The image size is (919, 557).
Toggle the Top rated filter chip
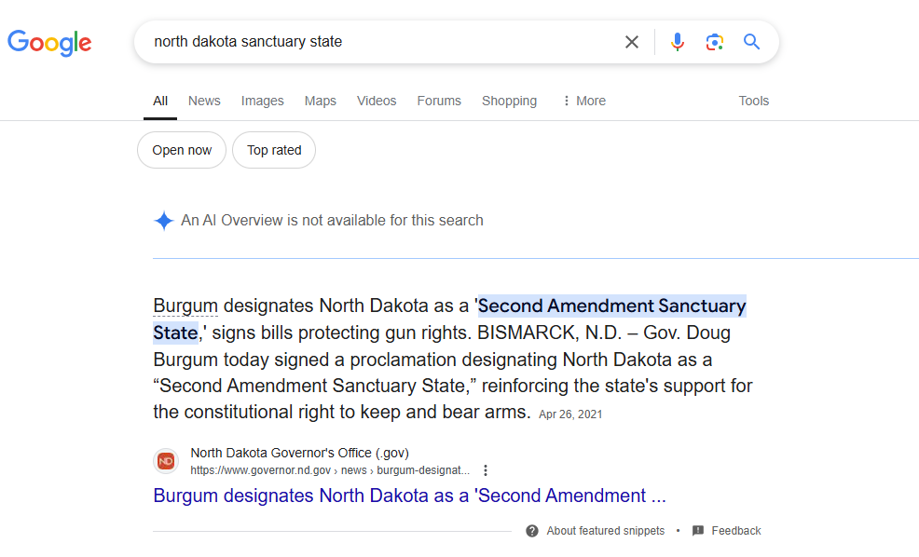(x=274, y=150)
